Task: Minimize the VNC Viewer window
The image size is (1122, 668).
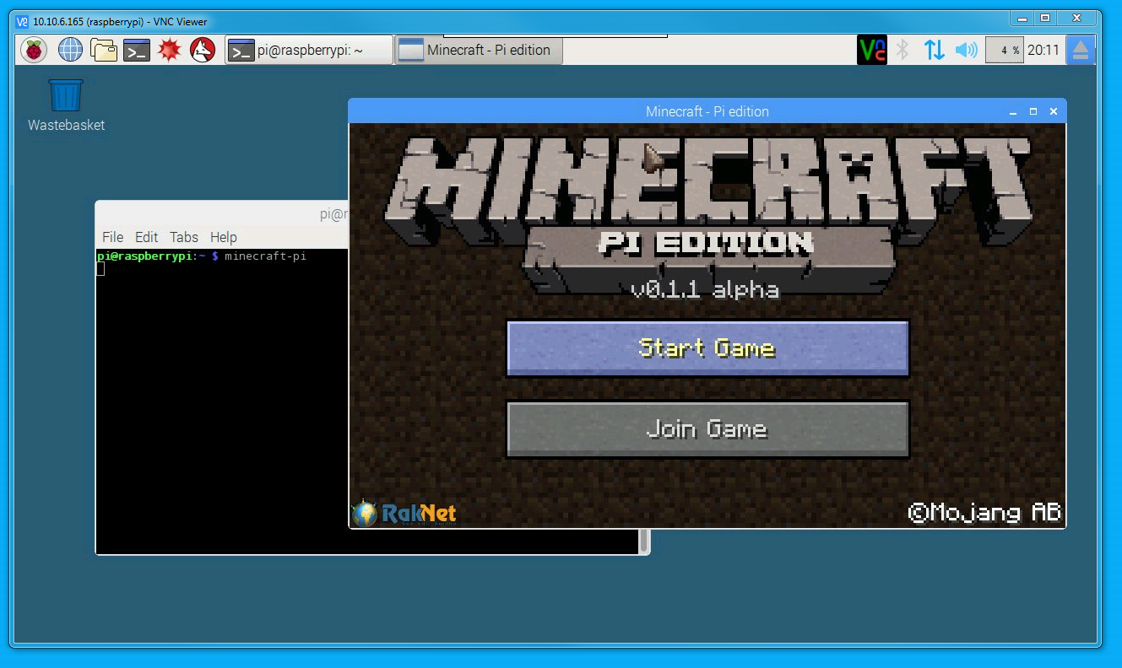Action: [1022, 18]
